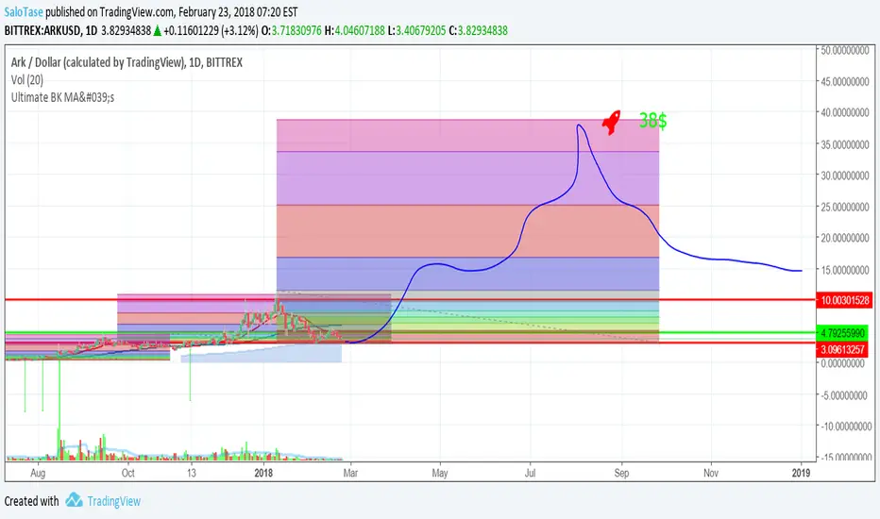Click the red 10.00301528 price tag

[844, 300]
